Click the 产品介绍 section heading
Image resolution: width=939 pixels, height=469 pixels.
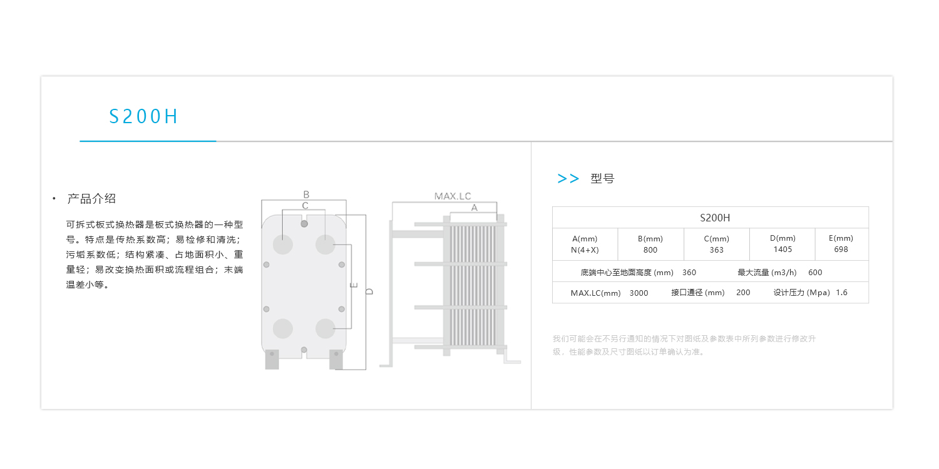[91, 199]
